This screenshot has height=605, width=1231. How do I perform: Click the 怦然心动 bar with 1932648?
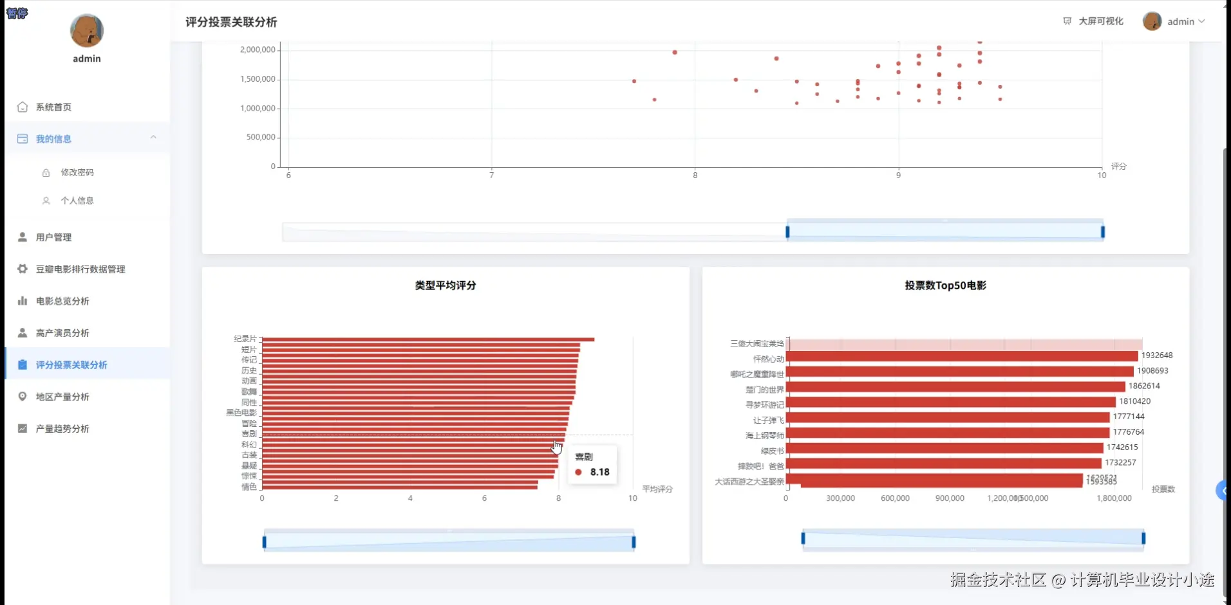(962, 356)
